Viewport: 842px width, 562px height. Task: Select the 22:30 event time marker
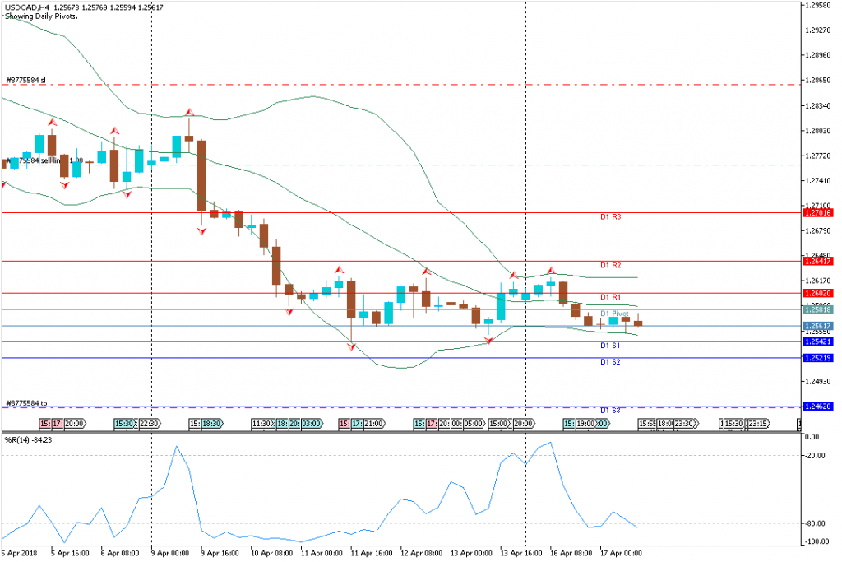[150, 424]
